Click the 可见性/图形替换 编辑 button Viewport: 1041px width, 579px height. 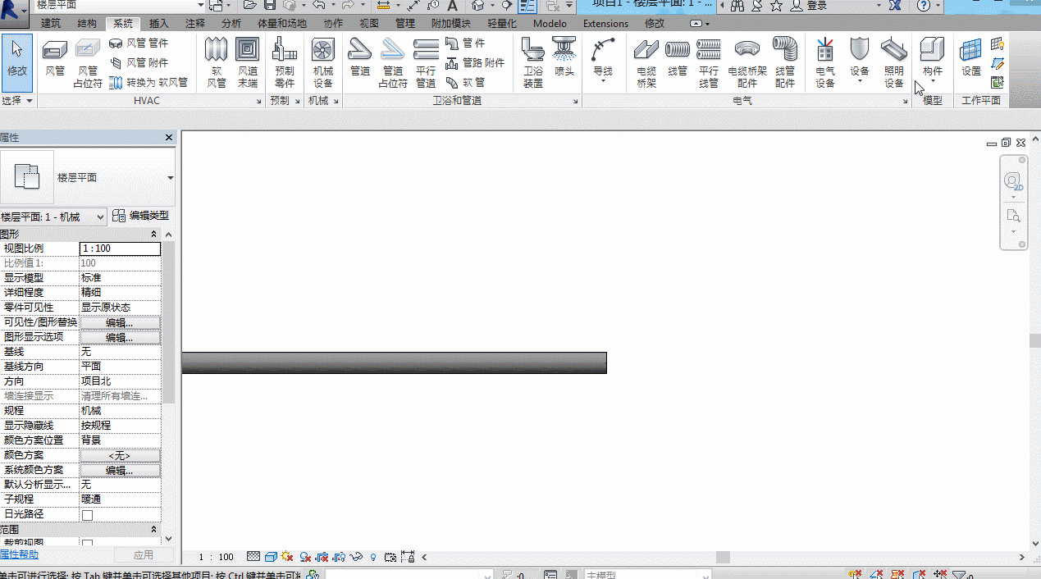click(x=120, y=322)
